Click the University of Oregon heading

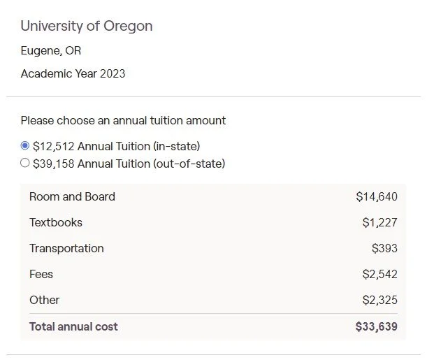point(87,26)
